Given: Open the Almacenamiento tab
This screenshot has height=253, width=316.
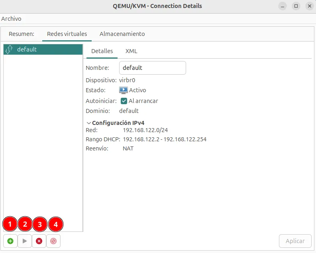Looking at the screenshot, I should pos(122,34).
